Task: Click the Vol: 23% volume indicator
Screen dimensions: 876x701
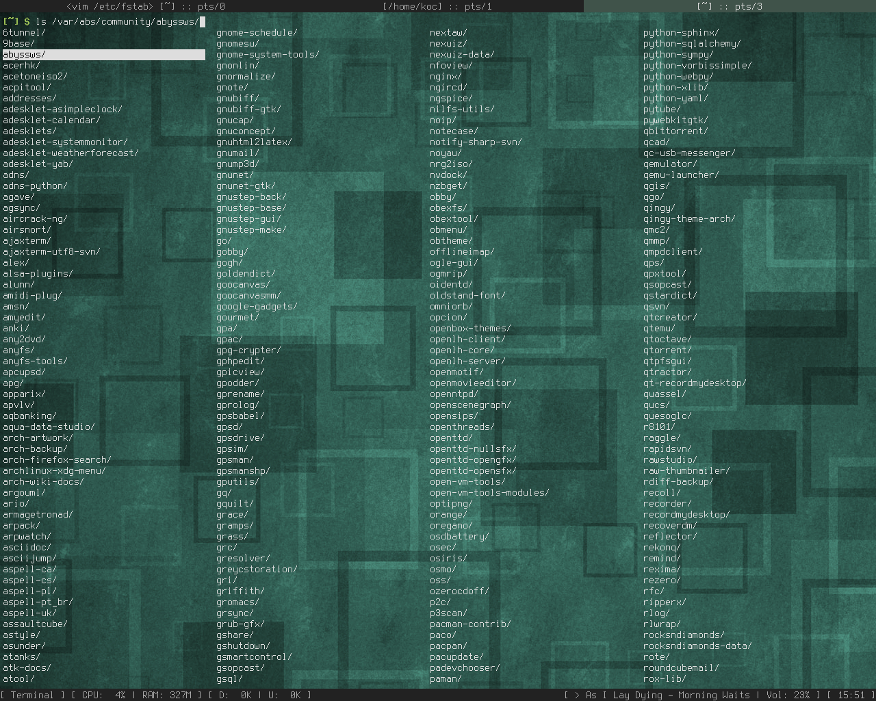Action: [788, 695]
